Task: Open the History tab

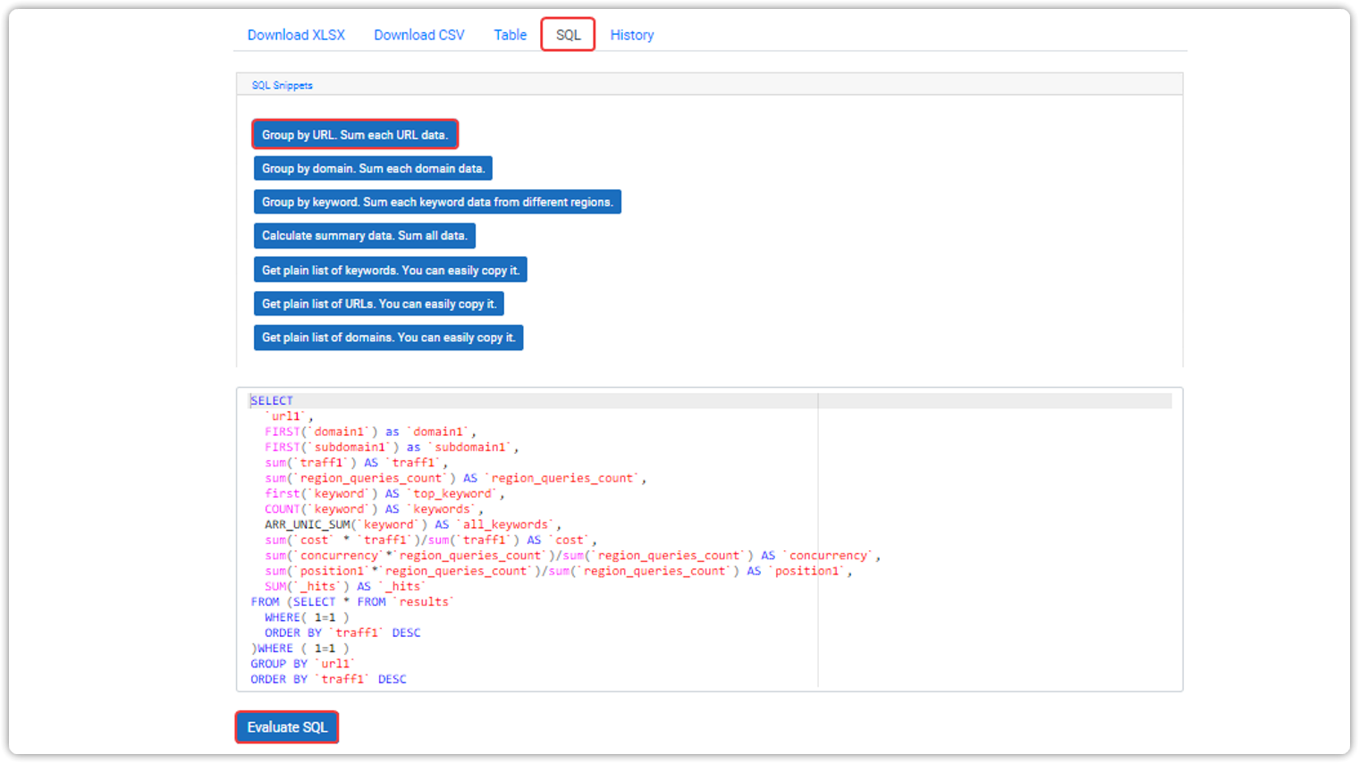Action: click(x=632, y=35)
